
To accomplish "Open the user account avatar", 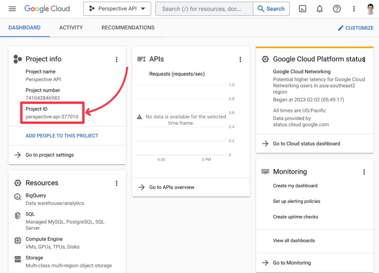I will point(370,9).
